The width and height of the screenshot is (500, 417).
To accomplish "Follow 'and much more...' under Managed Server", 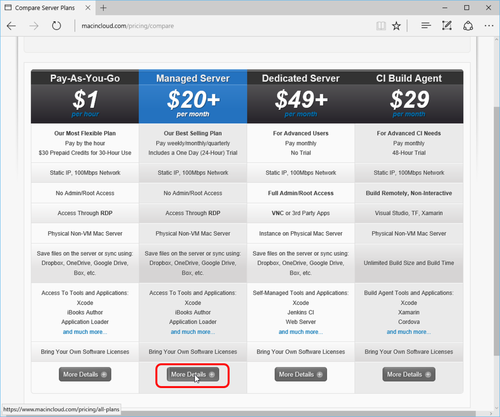I will click(x=192, y=332).
